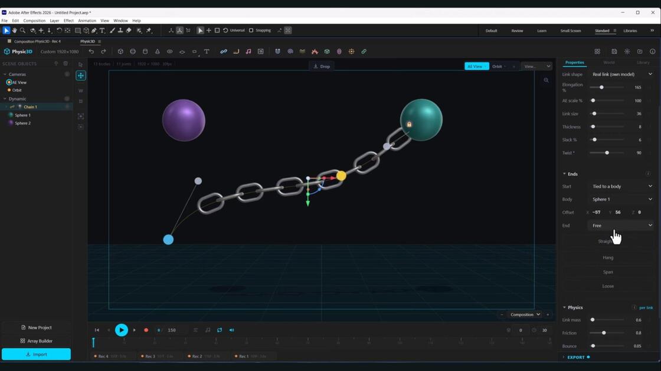Screen dimensions: 661x371
Task: Click the Physic3D redo arrow
Action: (103, 51)
